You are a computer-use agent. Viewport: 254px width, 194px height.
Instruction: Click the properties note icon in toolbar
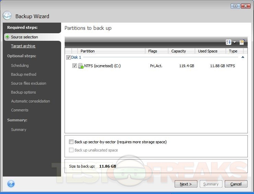[242, 42]
